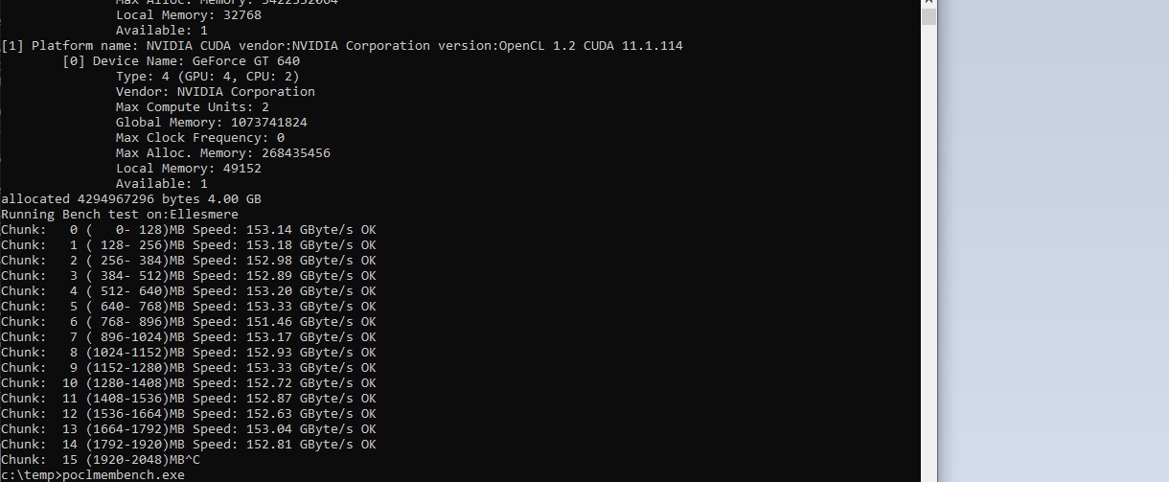Click the Chunk 6 speed 151.46 GByte/s line
This screenshot has height=482, width=1169.
click(188, 322)
